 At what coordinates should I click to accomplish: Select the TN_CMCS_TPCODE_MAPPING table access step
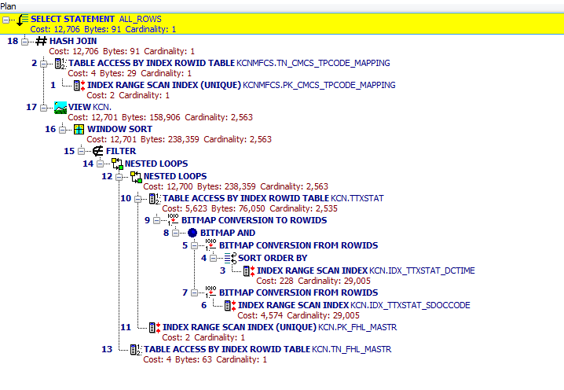(228, 63)
